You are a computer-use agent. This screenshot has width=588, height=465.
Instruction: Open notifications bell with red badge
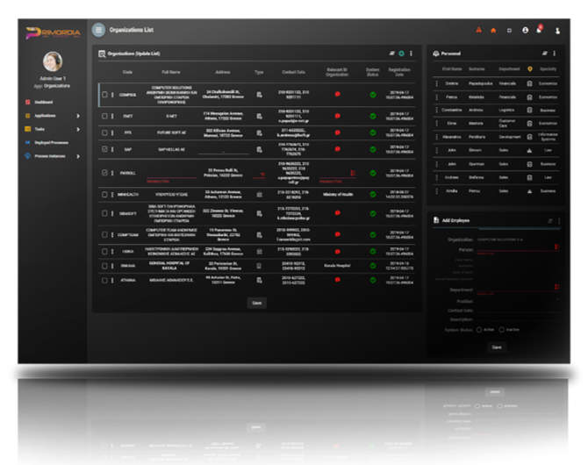tap(538, 30)
